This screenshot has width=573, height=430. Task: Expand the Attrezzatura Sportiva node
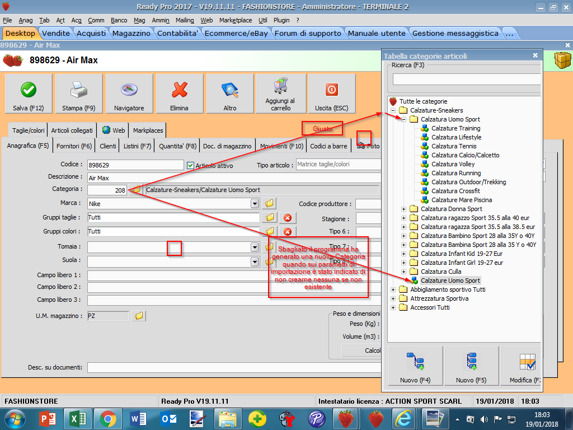coord(393,299)
